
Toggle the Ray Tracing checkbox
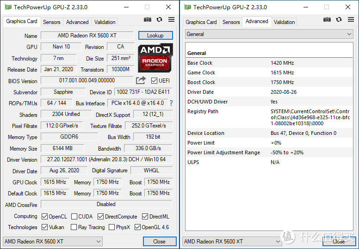[x=74, y=227]
